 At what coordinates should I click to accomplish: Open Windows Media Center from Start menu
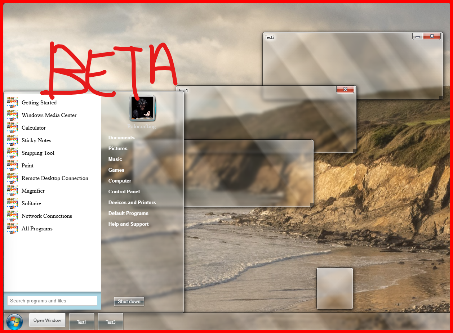point(49,115)
